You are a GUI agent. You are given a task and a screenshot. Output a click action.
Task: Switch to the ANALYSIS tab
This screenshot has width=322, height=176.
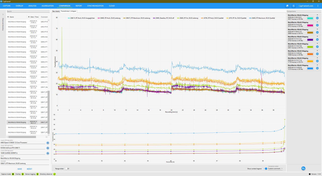[32, 6]
